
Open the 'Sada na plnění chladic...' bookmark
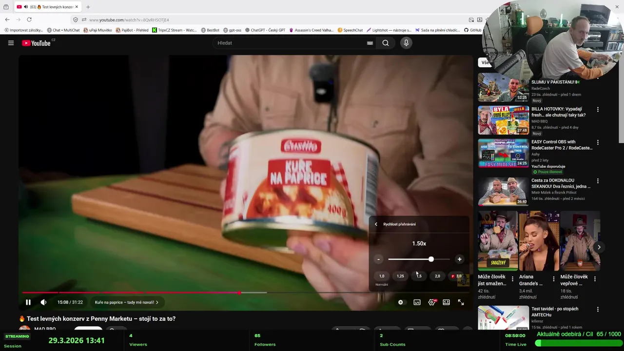[x=437, y=30]
